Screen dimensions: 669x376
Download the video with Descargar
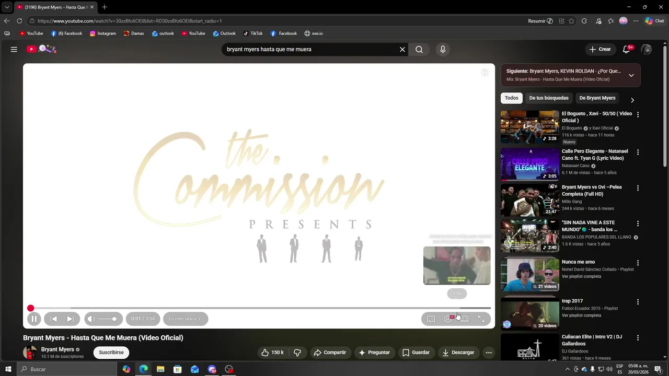(x=458, y=352)
